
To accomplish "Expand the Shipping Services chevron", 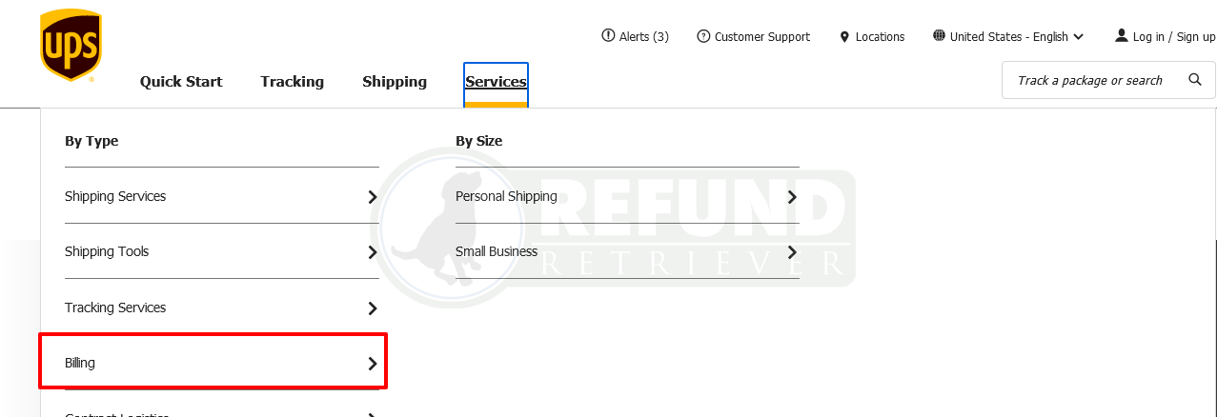I will pyautogui.click(x=373, y=197).
